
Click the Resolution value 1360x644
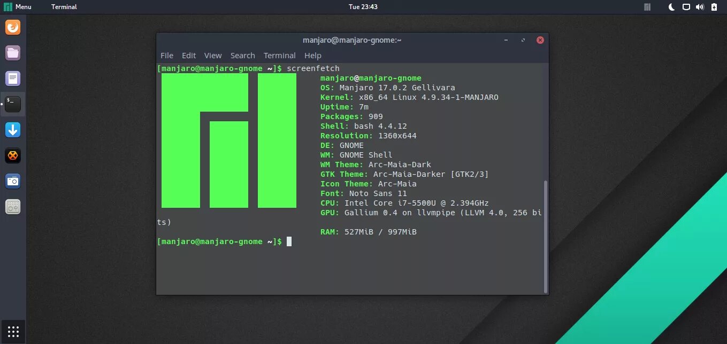(397, 136)
